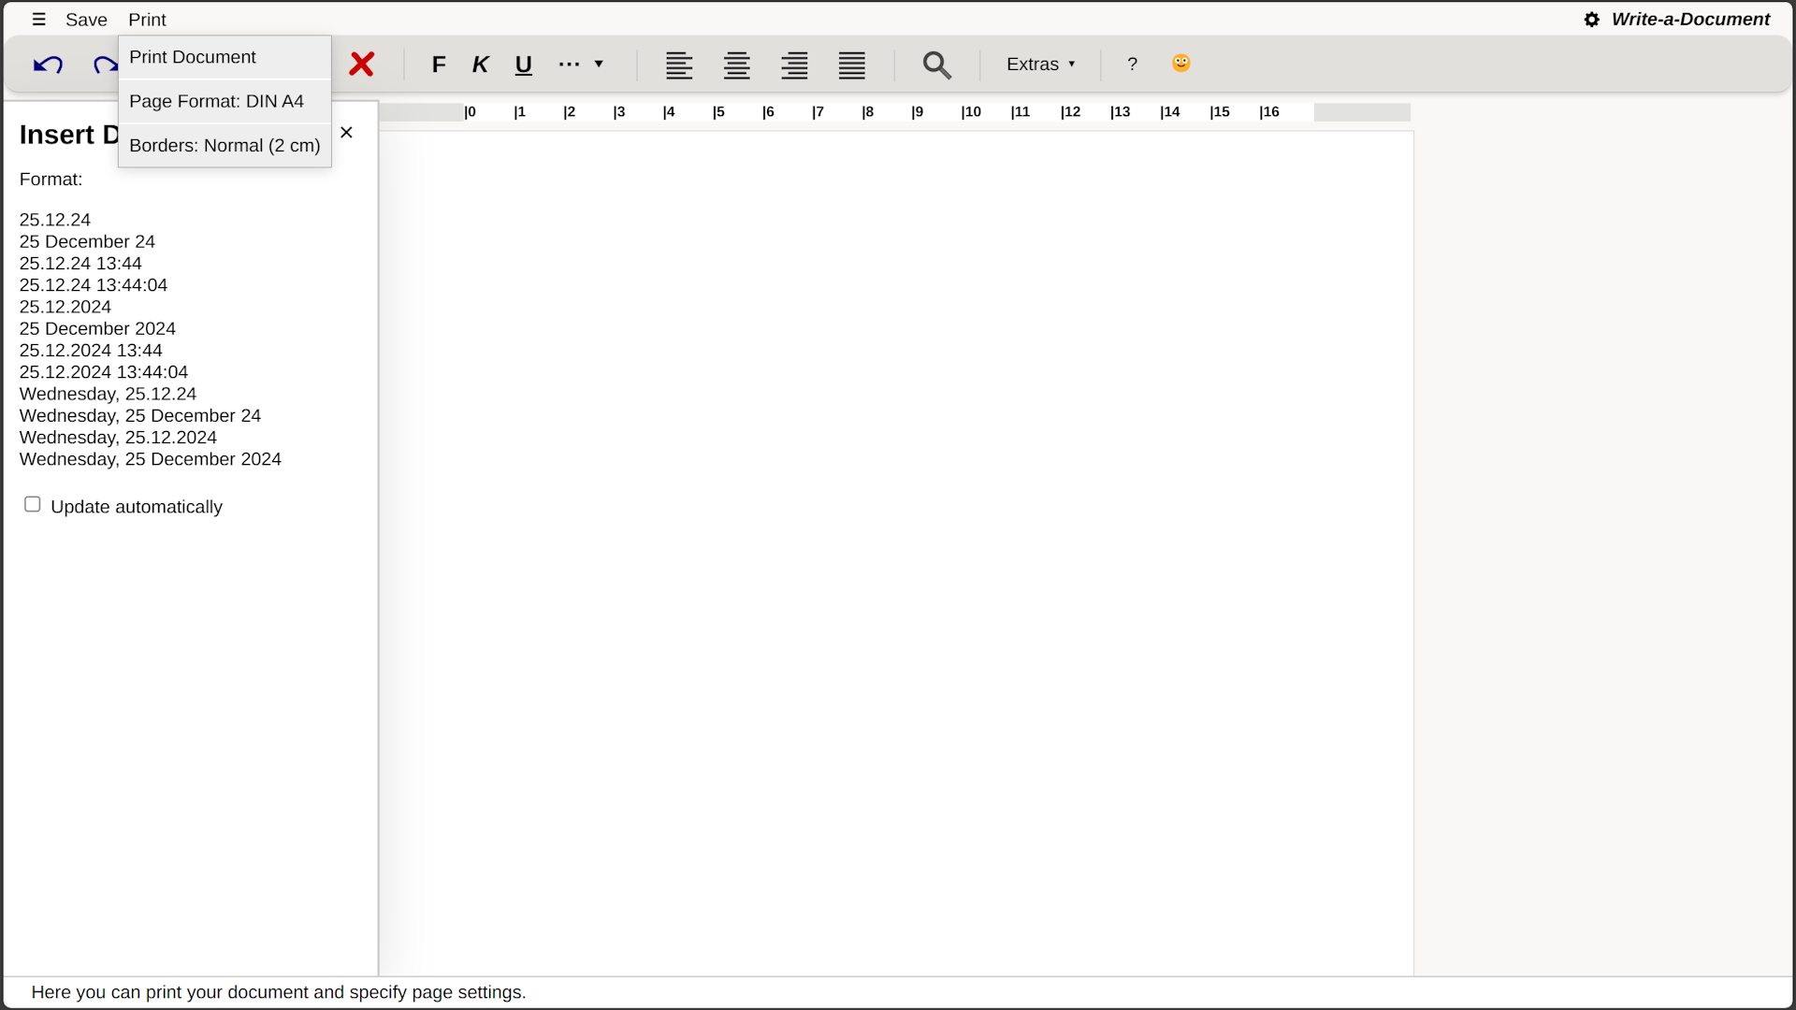Click the redo arrow icon
Viewport: 1796px width, 1010px height.
pos(105,64)
